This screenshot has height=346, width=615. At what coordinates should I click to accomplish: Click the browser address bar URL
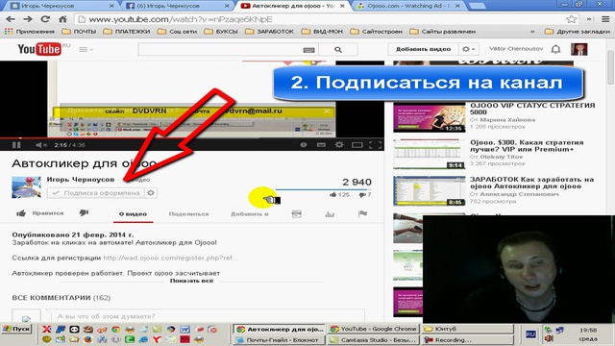pyautogui.click(x=181, y=19)
